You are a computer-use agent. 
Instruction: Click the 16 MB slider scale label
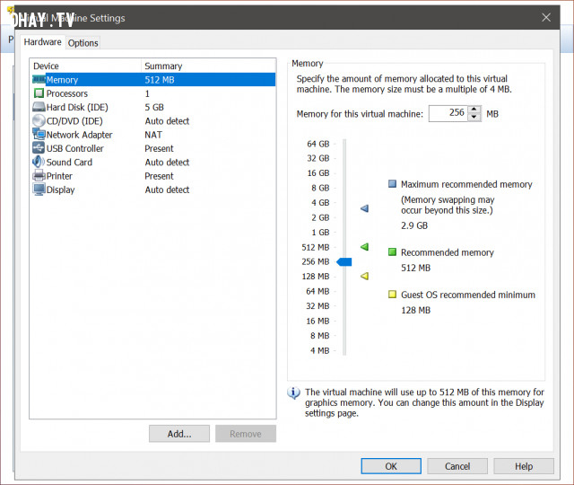click(317, 321)
